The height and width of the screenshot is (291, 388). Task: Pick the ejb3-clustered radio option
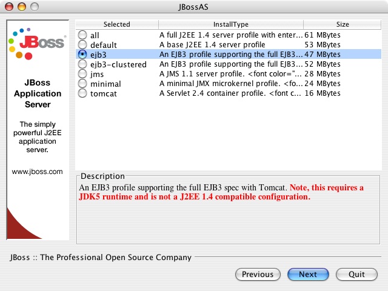pyautogui.click(x=82, y=64)
